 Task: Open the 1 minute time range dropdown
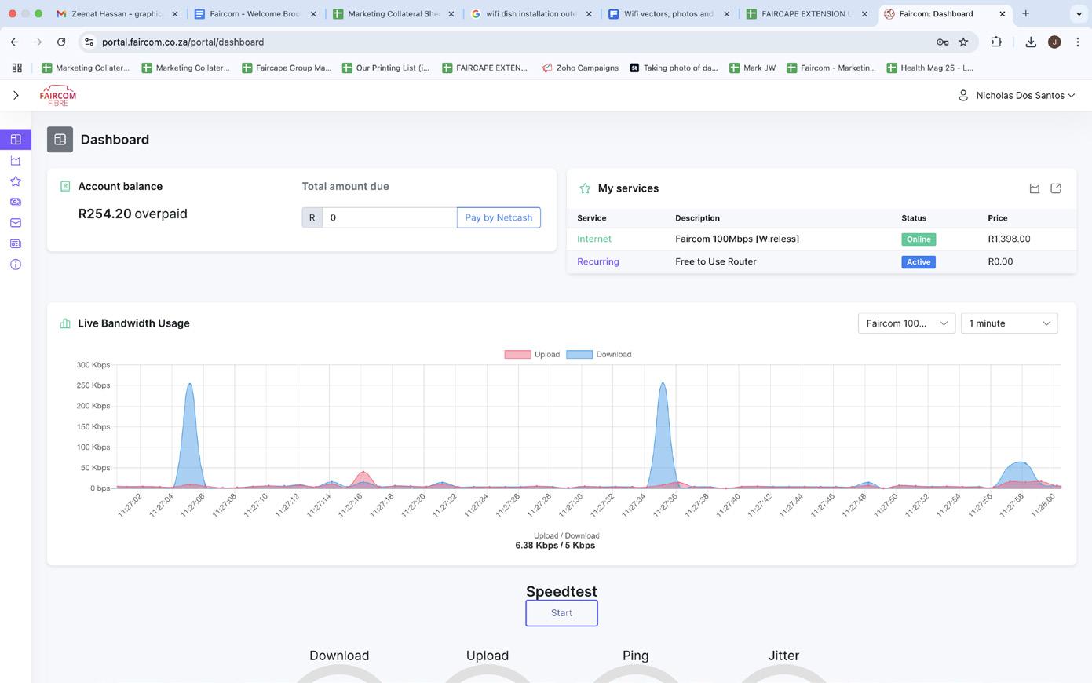coord(1009,323)
